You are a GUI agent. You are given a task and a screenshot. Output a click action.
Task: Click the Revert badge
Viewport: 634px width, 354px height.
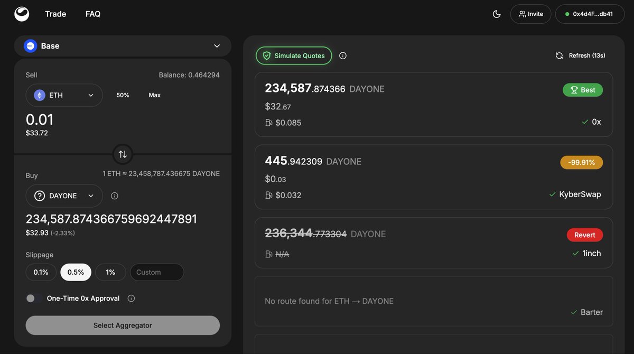click(x=585, y=235)
